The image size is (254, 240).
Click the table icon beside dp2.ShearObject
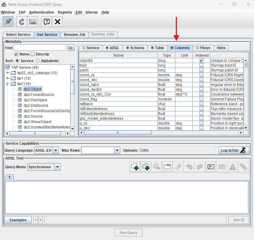[20, 122]
